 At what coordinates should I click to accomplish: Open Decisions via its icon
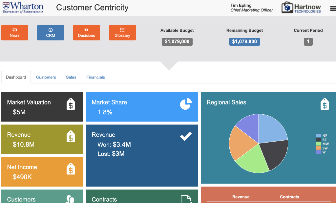pos(86,30)
